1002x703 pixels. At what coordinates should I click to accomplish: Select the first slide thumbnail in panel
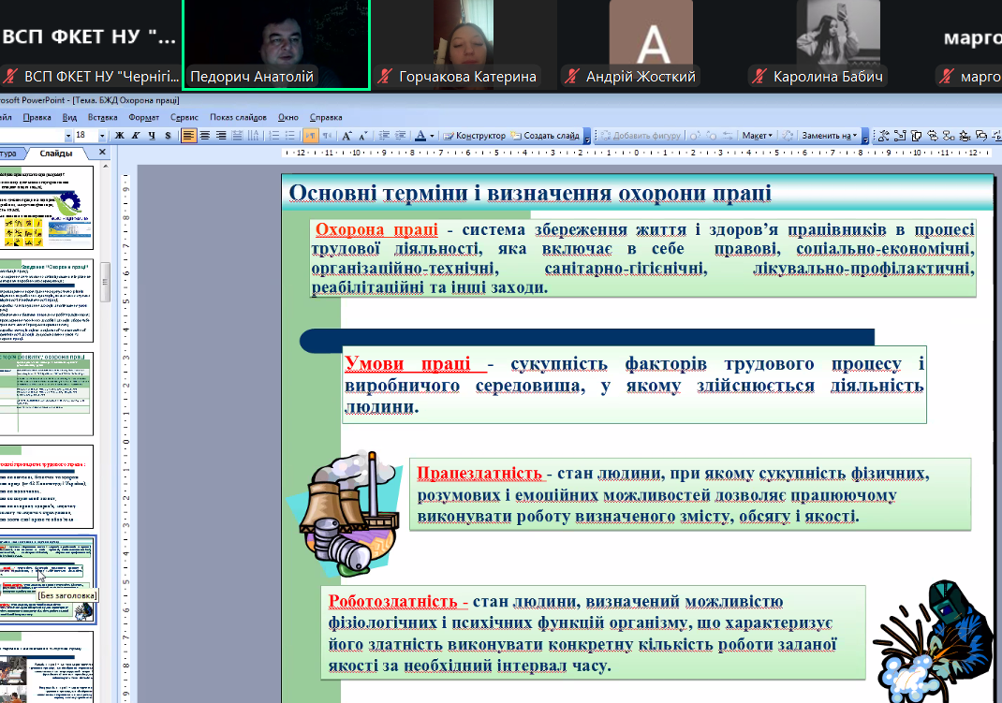(47, 206)
